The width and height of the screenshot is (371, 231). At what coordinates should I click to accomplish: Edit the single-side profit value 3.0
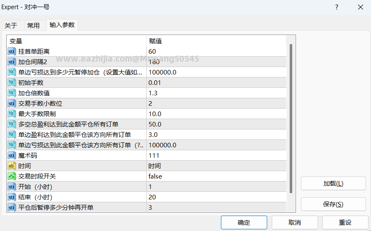216,134
